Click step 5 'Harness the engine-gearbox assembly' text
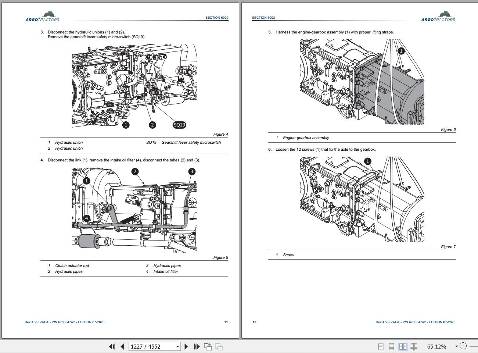The height and width of the screenshot is (353, 478). click(x=334, y=32)
